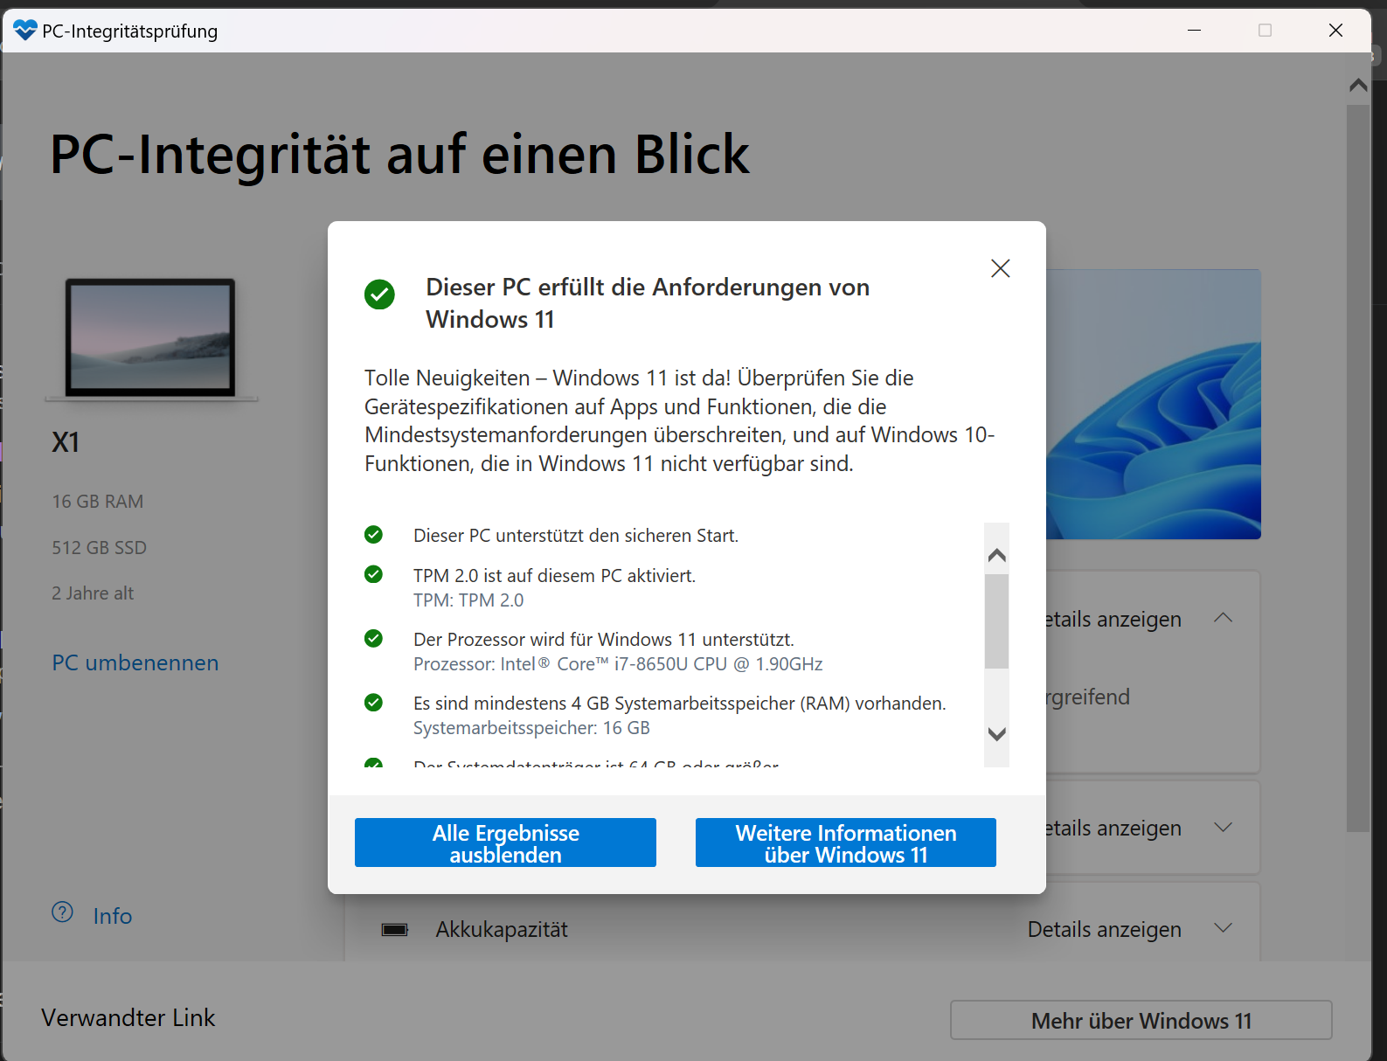Click the PC health heart icon in title bar
Viewport: 1387px width, 1061px height.
pyautogui.click(x=25, y=31)
